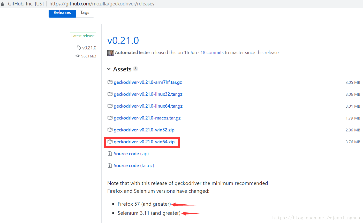This screenshot has width=363, height=223.
Task: Click package icon for arm7hf.tar.gz asset
Action: [x=110, y=82]
